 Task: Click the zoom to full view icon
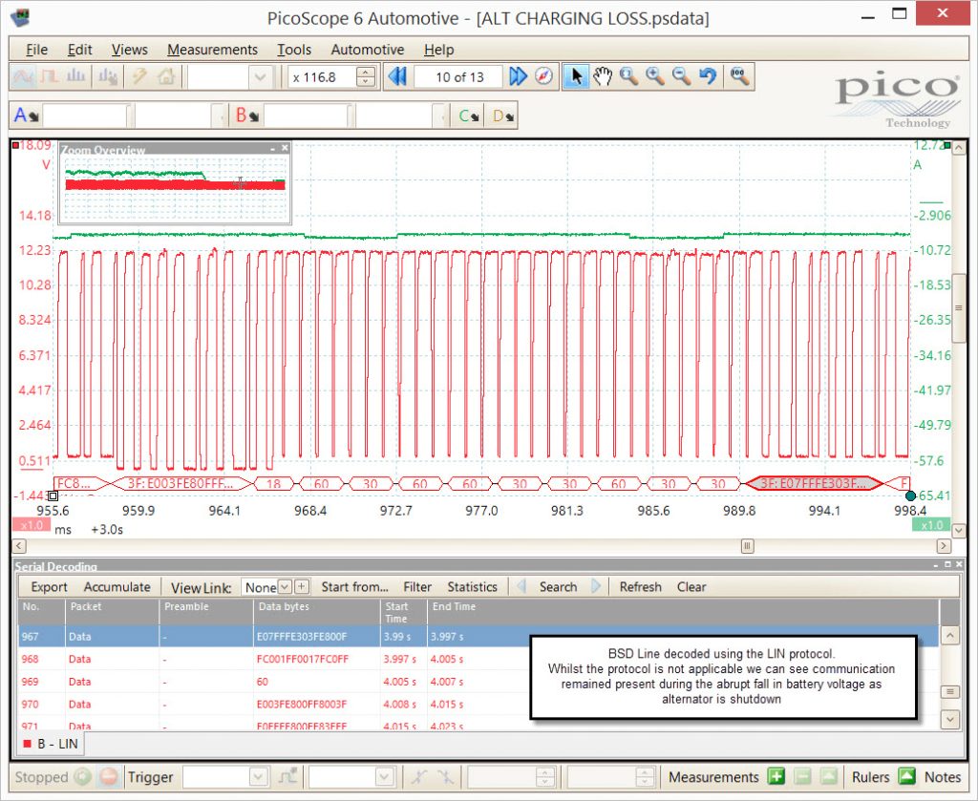[740, 76]
